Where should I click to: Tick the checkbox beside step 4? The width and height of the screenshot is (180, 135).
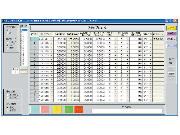point(21,39)
